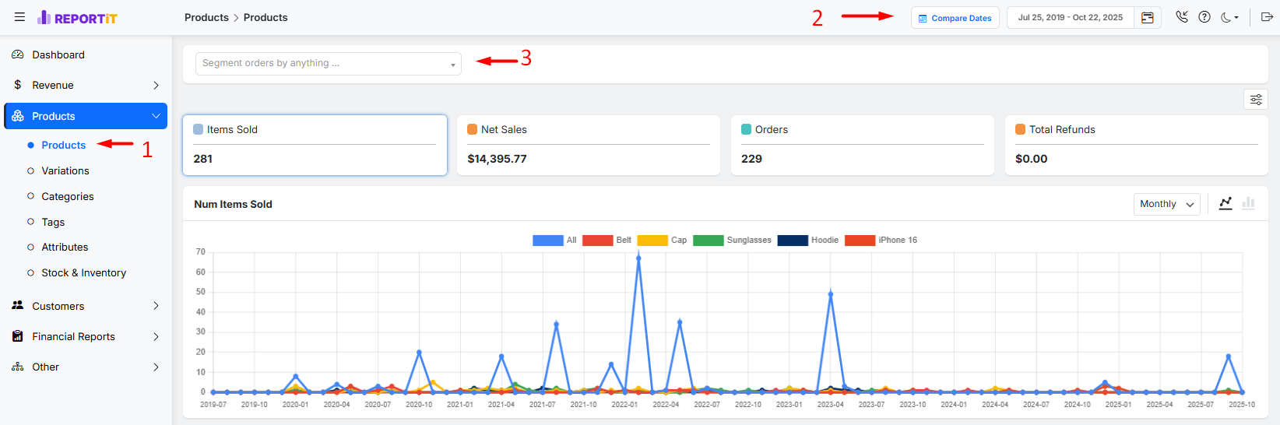Click the Revenue dollar icon
The width and height of the screenshot is (1280, 425).
pos(18,85)
